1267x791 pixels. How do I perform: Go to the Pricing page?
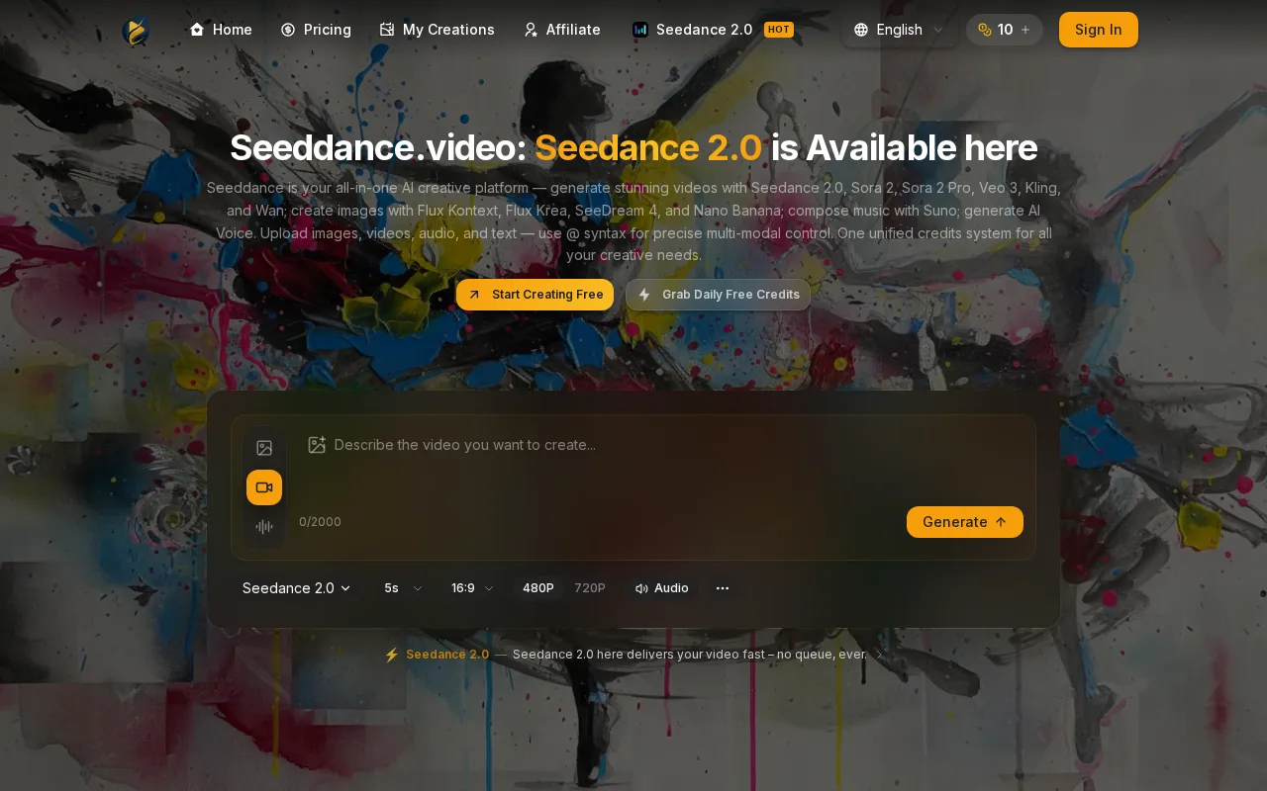point(316,30)
